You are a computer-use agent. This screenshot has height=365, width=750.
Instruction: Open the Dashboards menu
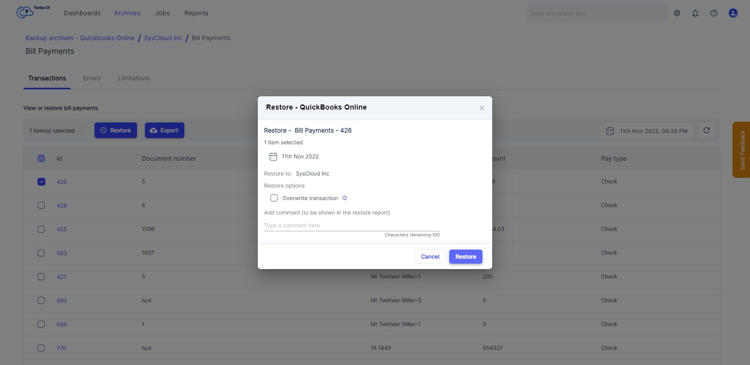click(82, 13)
